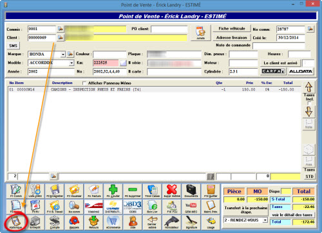
Task: Click the Adresse livraison button
Action: (x=232, y=38)
